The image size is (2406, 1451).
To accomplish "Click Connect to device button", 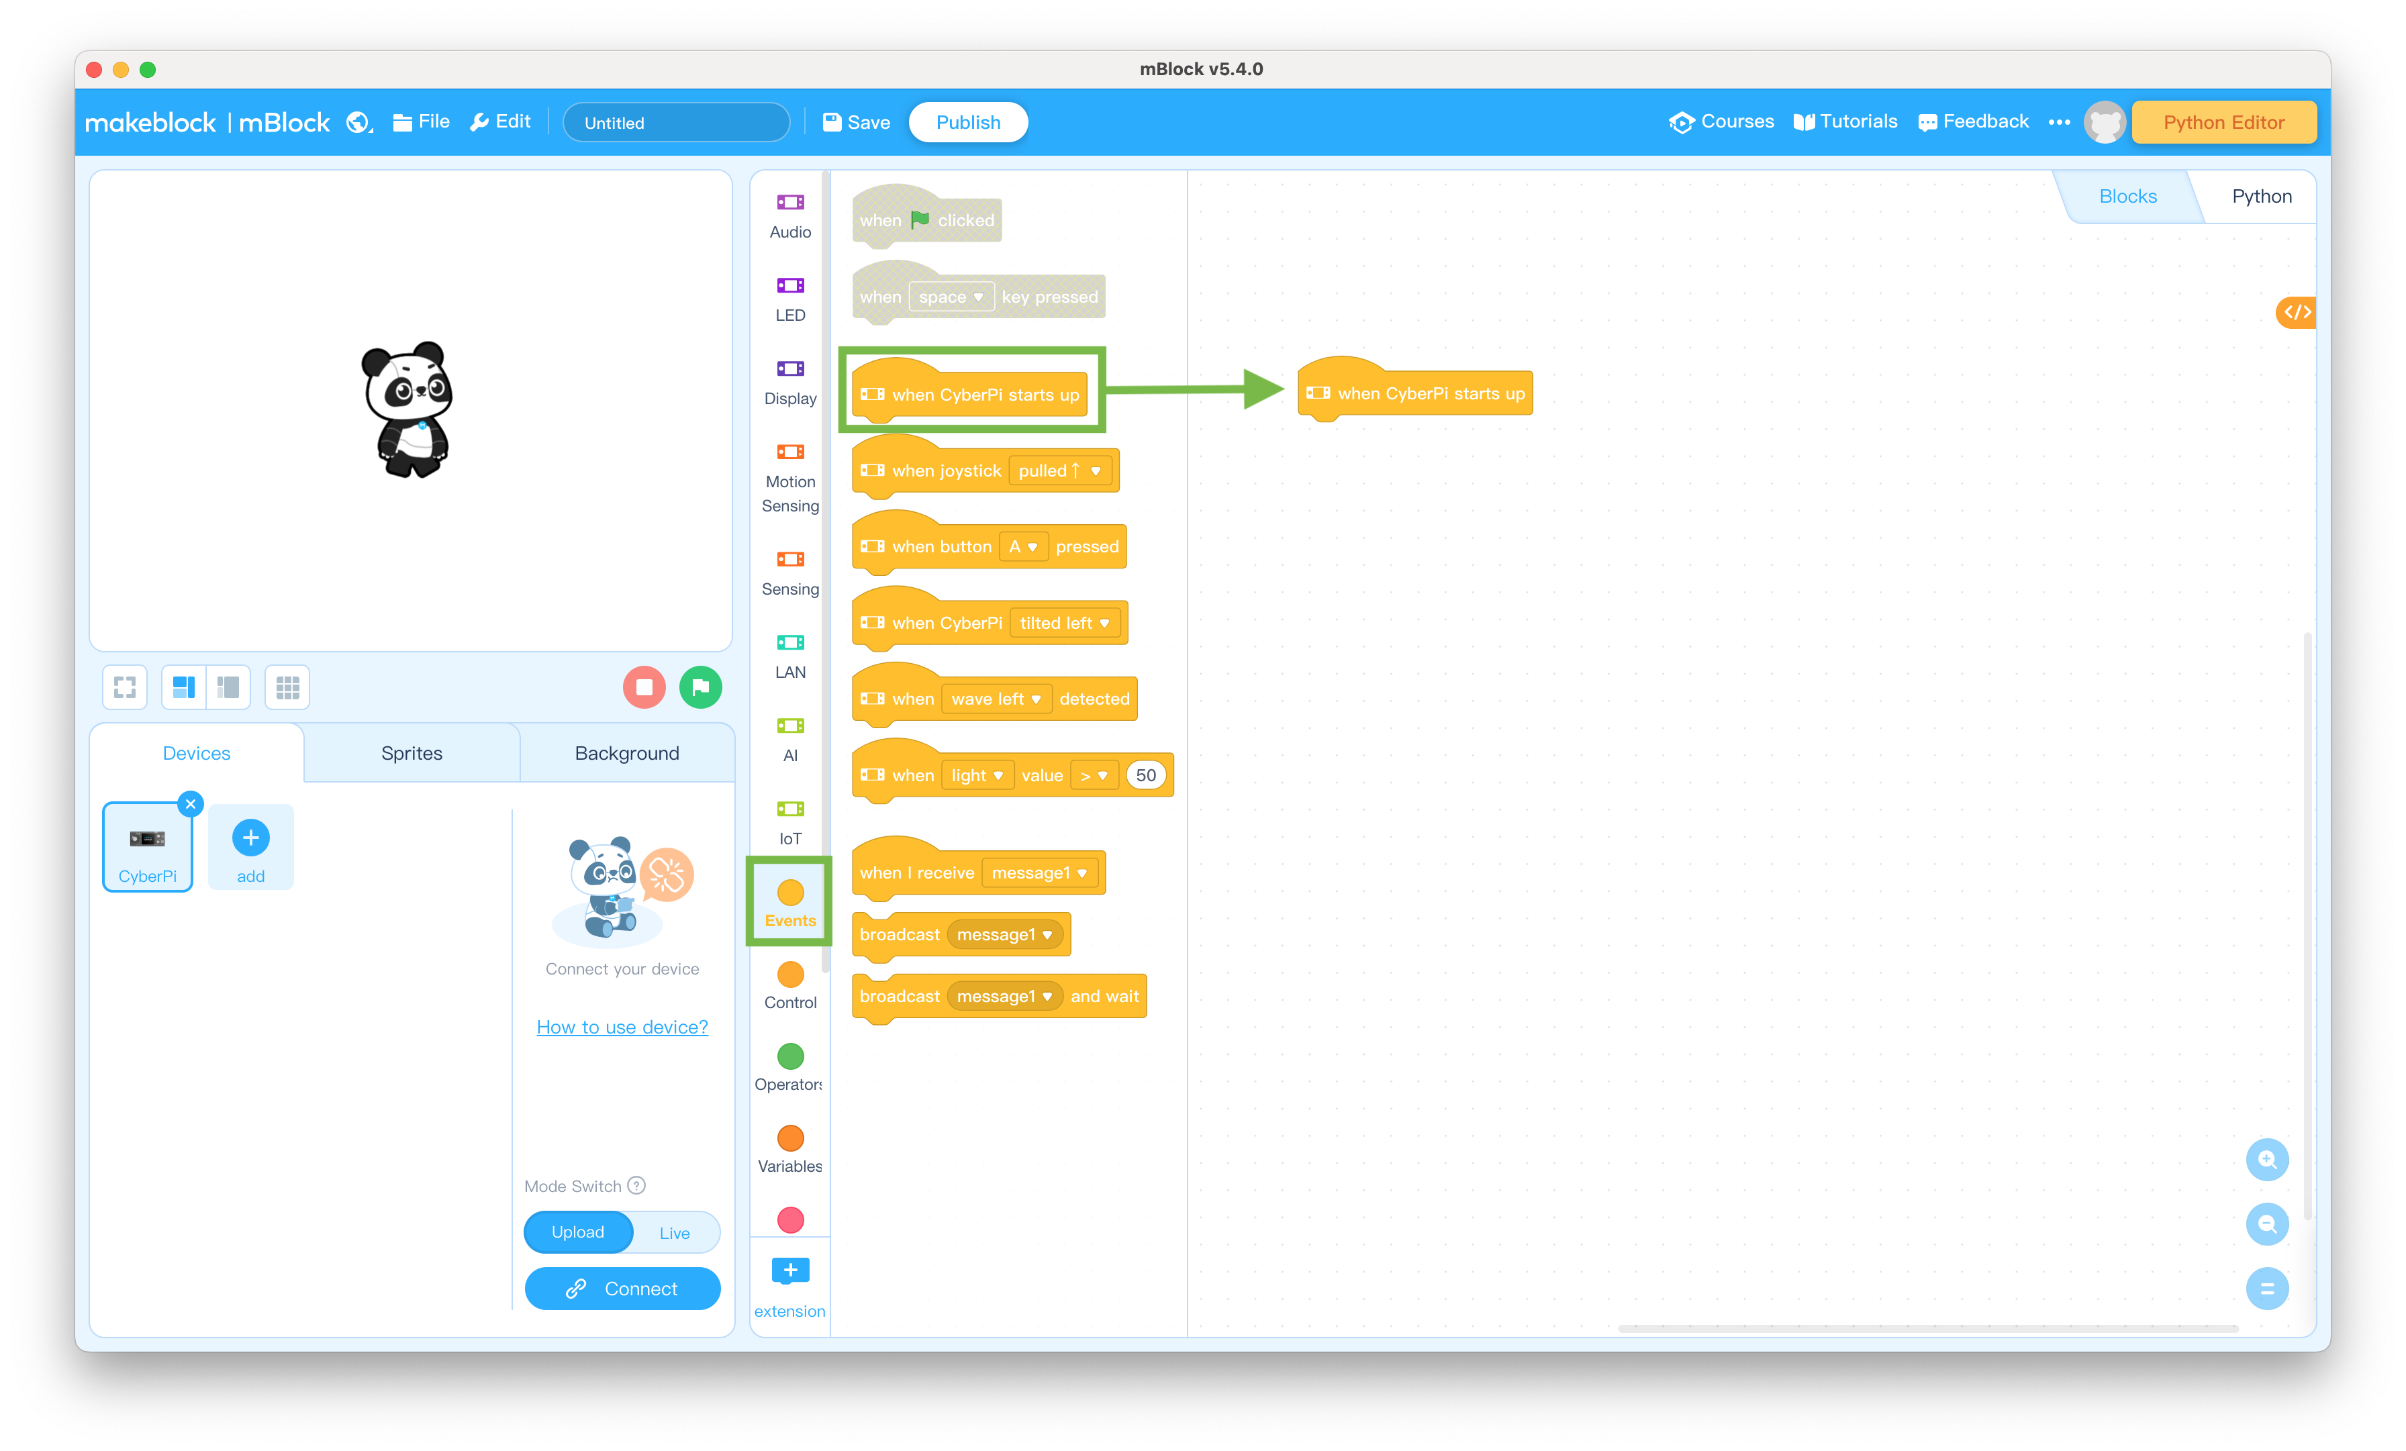I will click(x=622, y=1289).
